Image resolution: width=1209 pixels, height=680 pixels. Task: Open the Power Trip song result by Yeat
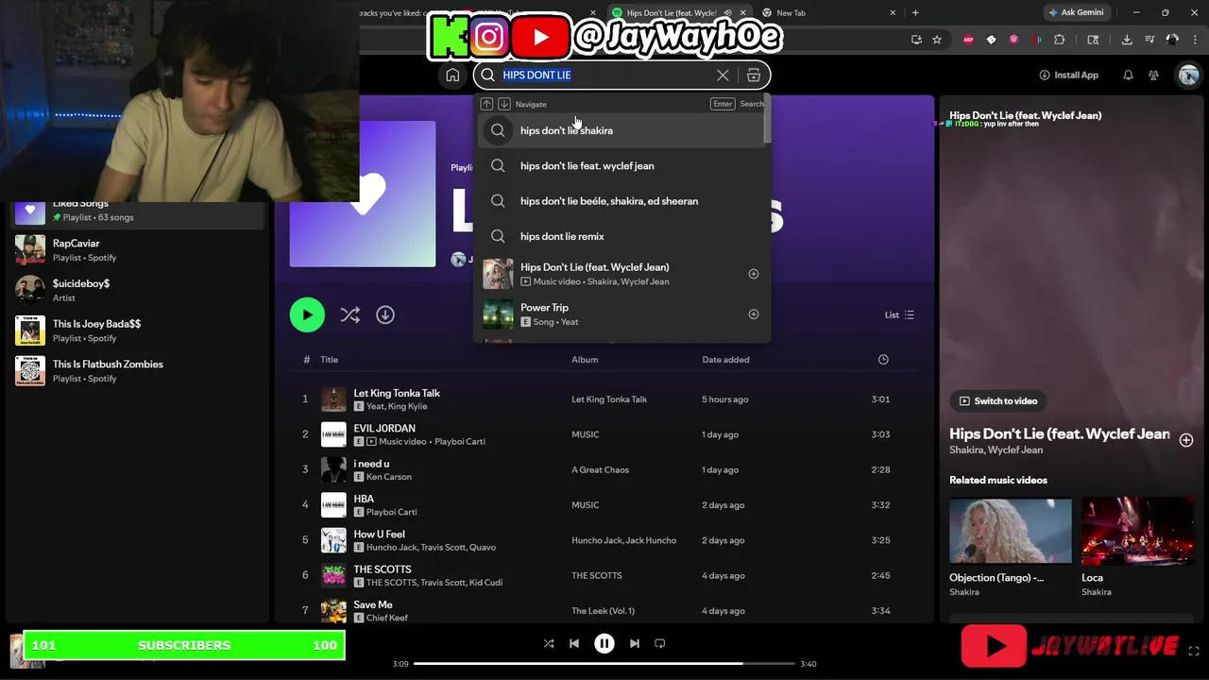click(622, 314)
